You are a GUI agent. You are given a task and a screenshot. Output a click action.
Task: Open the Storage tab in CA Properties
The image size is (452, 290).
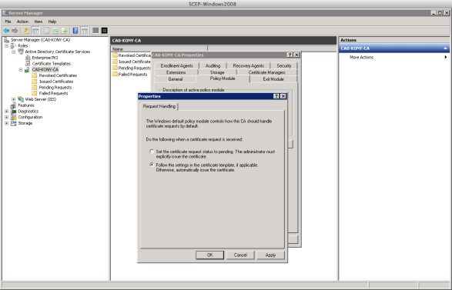tap(217, 72)
